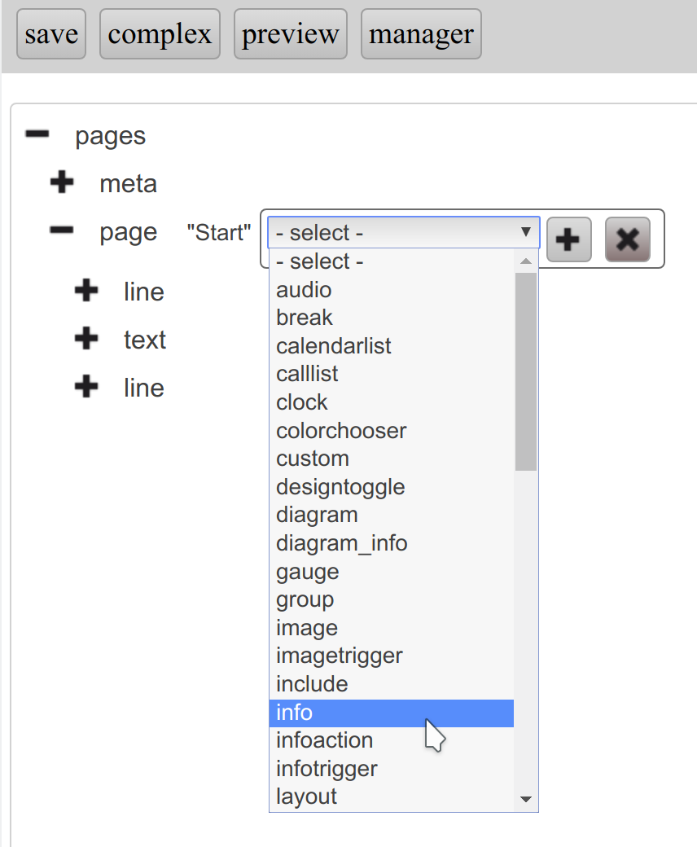Screen dimensions: 697x847
Task: Click the save button
Action: coord(51,34)
